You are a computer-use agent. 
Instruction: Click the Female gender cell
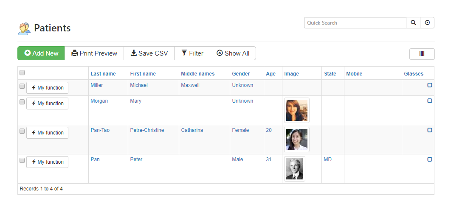(x=240, y=130)
